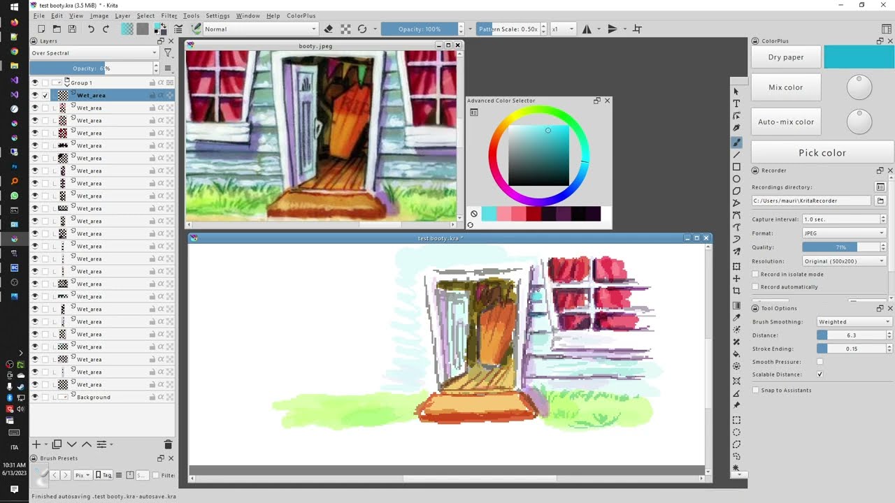Click the Tag button in Brush Presets
This screenshot has height=503, width=895.
tap(103, 475)
